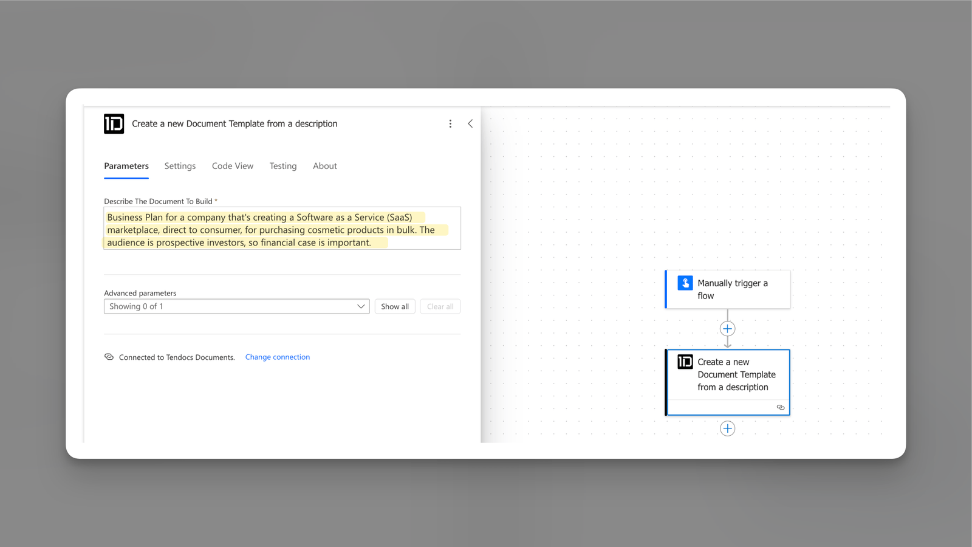Go to the Testing tab
Screen dimensions: 972x547
coord(283,166)
